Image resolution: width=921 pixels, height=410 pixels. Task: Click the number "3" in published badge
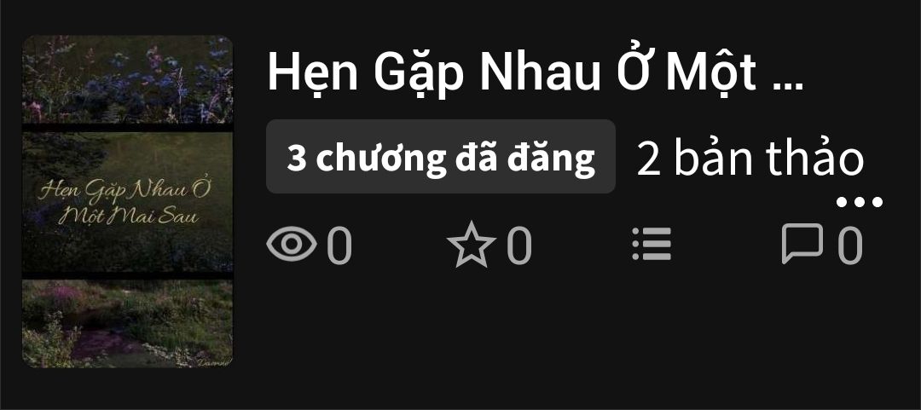click(x=297, y=158)
